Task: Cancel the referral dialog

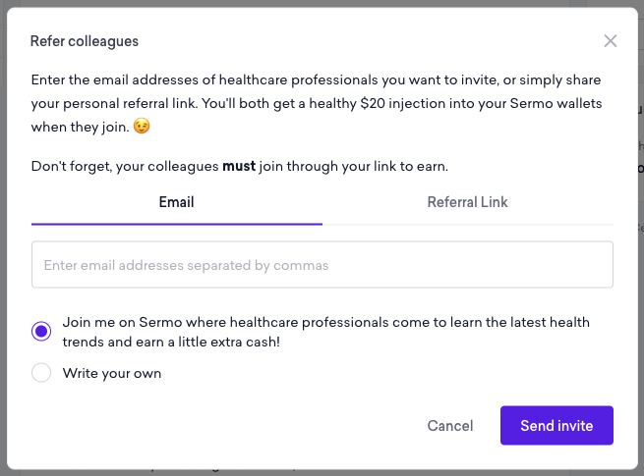Action: [x=450, y=426]
